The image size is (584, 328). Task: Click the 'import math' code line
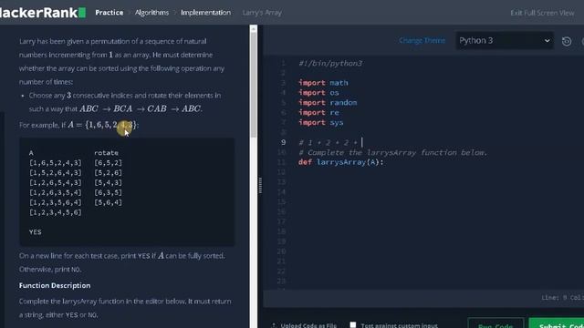(323, 83)
